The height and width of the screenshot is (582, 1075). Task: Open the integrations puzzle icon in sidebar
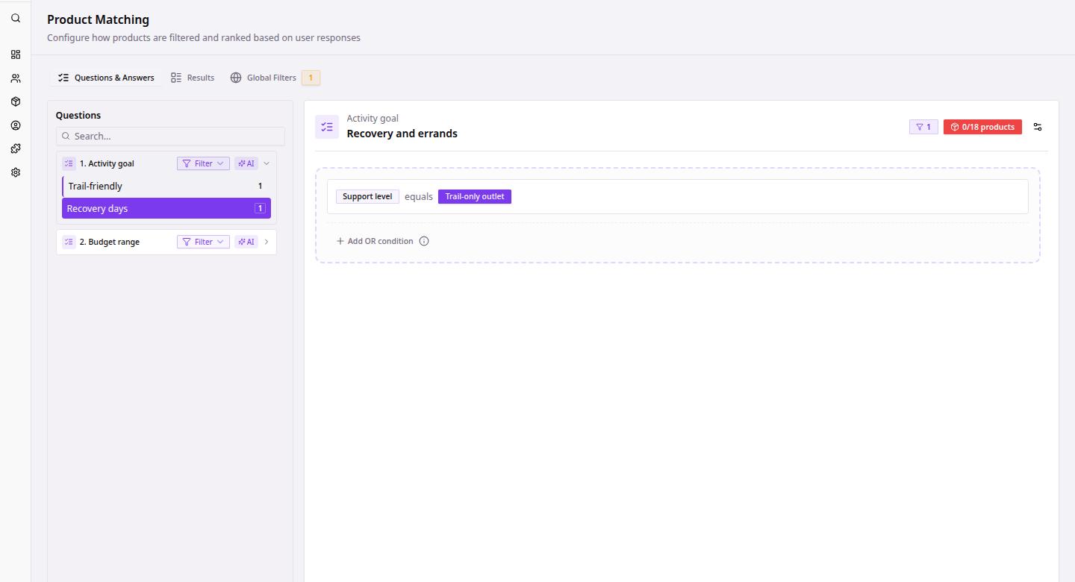16,148
